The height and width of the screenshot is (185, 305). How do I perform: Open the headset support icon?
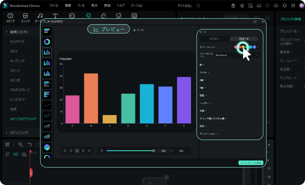pos(284,6)
